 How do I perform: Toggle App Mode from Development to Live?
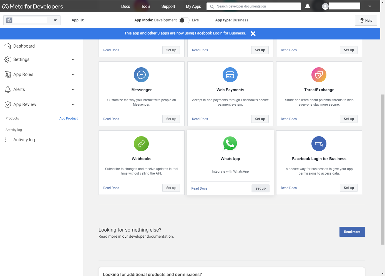[184, 20]
